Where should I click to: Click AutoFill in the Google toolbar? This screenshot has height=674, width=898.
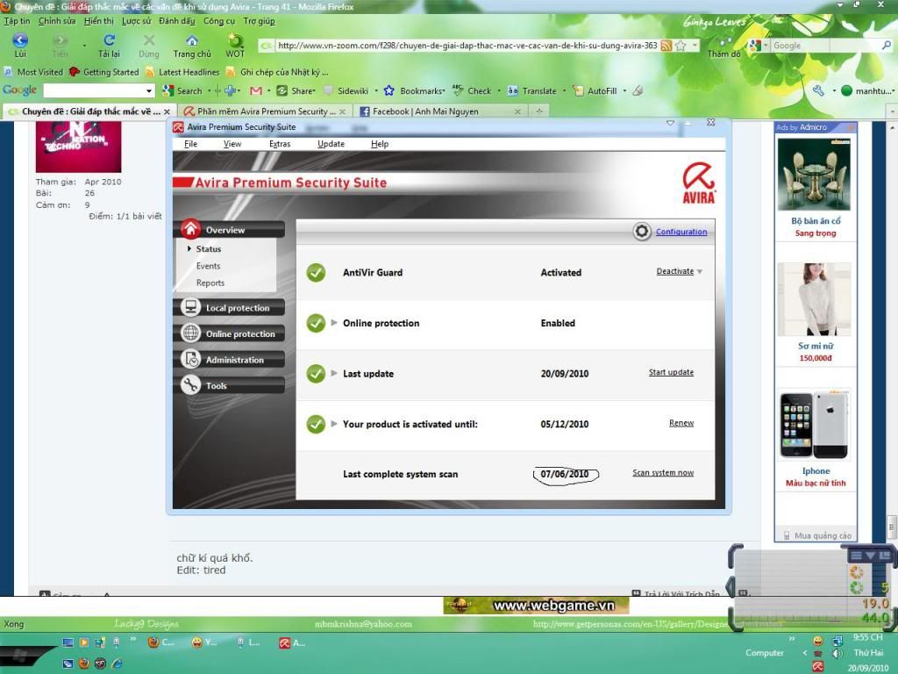click(x=595, y=90)
